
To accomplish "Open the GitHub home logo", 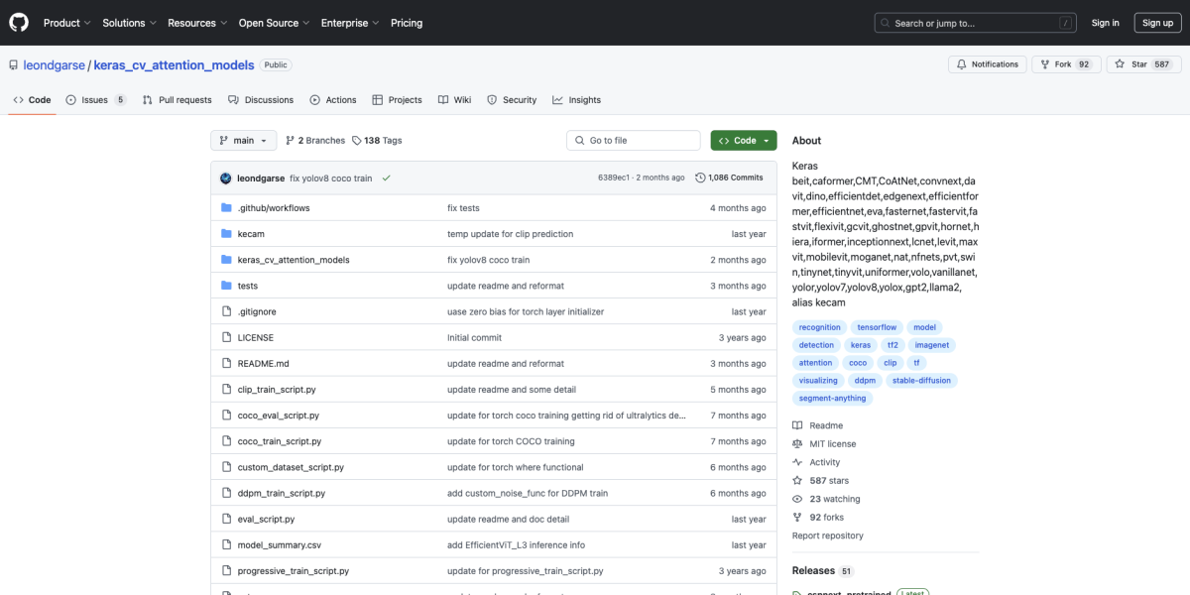I will (x=19, y=23).
